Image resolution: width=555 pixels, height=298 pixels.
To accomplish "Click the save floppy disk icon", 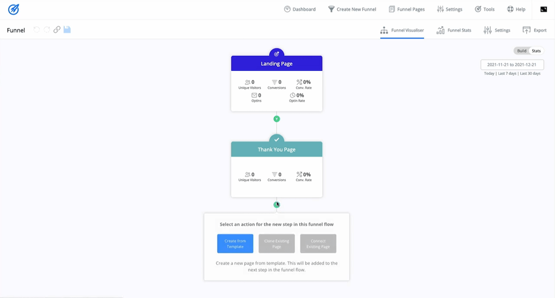I will (67, 29).
